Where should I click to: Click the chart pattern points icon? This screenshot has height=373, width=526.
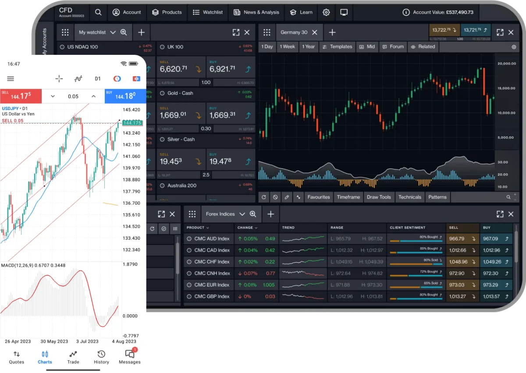(299, 197)
